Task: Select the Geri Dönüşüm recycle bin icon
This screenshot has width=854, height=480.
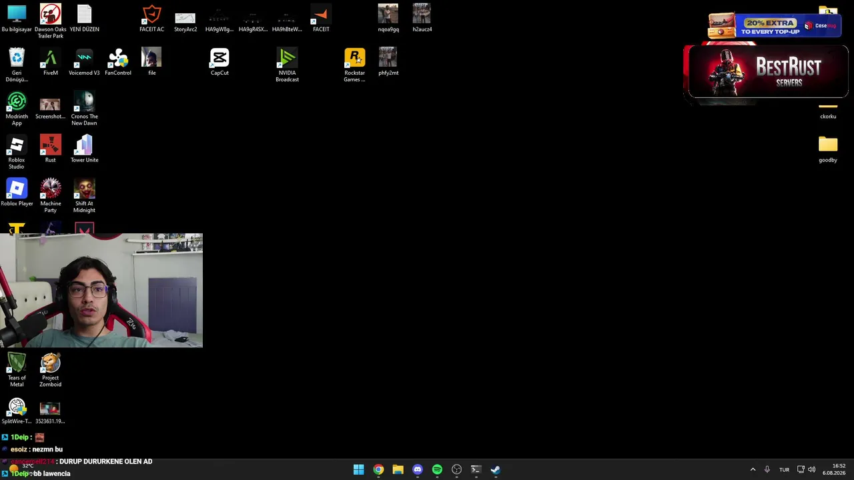Action: point(17,65)
